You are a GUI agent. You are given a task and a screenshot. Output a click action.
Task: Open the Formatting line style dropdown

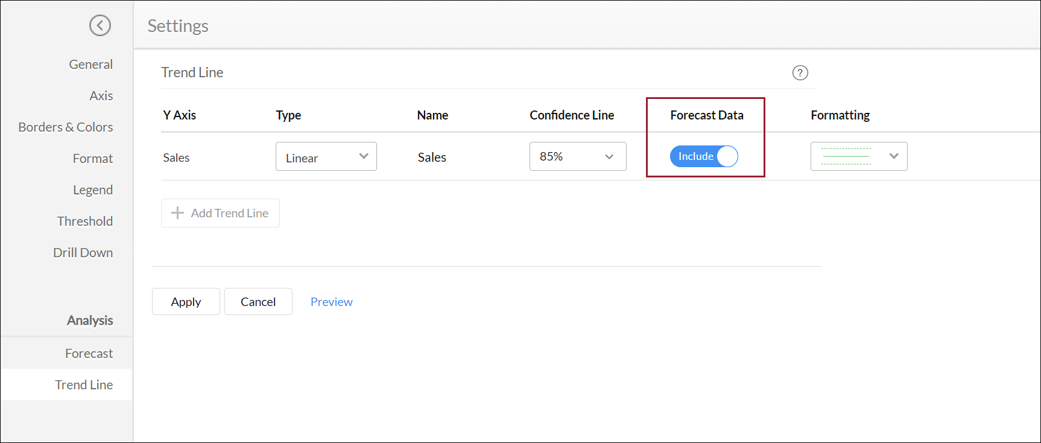click(x=858, y=157)
